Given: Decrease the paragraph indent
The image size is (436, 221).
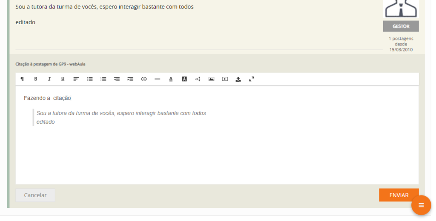Looking at the screenshot, I should pyautogui.click(x=117, y=79).
